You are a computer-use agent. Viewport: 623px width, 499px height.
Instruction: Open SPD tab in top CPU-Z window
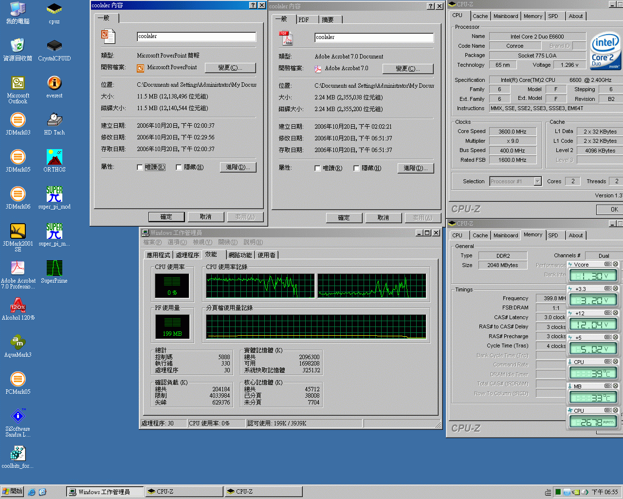pyautogui.click(x=553, y=16)
